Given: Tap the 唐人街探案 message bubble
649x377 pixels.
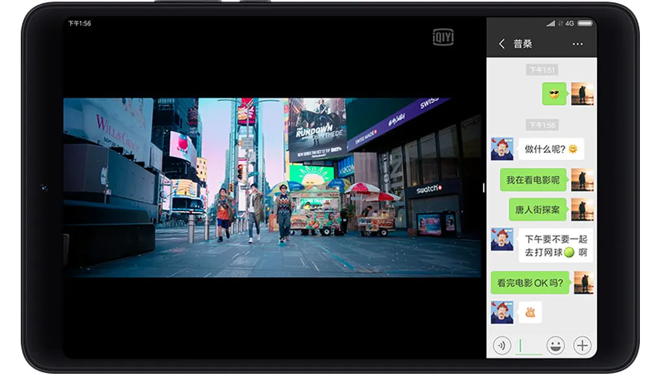Looking at the screenshot, I should pyautogui.click(x=537, y=210).
